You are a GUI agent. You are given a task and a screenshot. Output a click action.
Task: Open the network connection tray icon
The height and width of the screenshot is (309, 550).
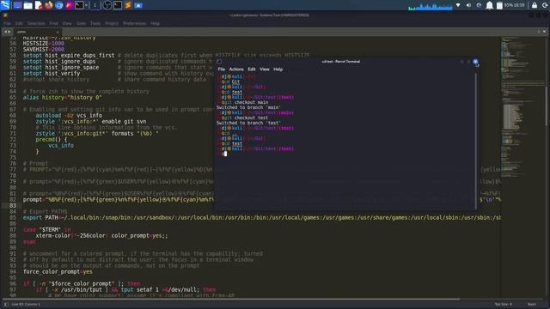pyautogui.click(x=458, y=5)
